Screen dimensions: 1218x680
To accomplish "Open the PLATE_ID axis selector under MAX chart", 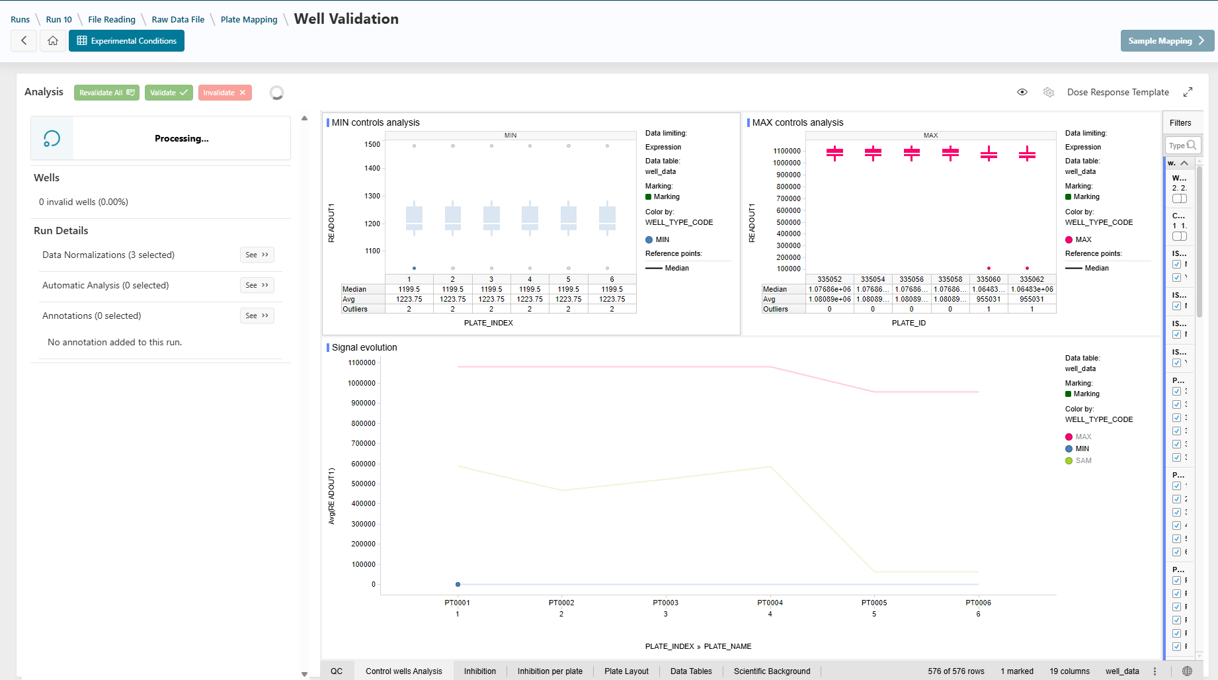I will (909, 323).
